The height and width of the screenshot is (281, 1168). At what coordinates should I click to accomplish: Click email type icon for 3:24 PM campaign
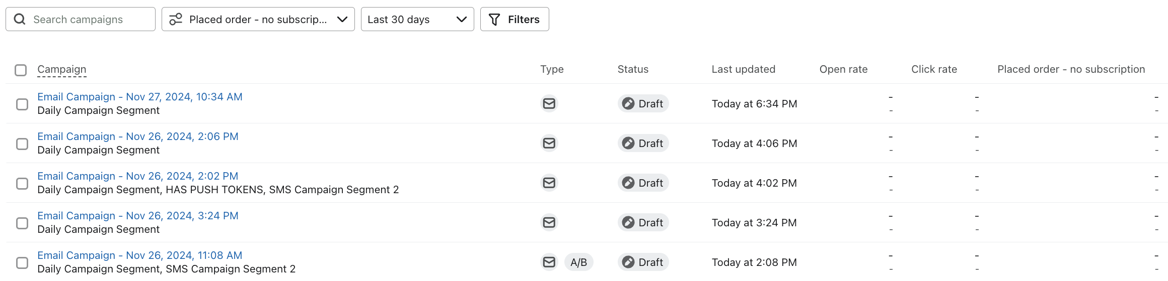pos(549,222)
